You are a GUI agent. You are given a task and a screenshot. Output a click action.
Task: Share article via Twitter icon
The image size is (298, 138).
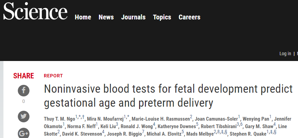[x=24, y=117]
